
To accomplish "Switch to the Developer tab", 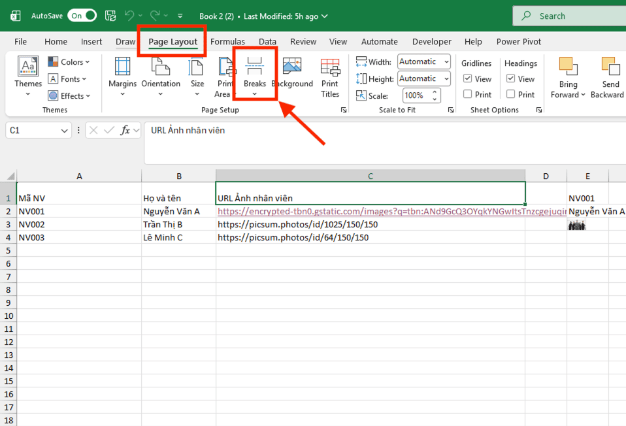I will pyautogui.click(x=431, y=42).
